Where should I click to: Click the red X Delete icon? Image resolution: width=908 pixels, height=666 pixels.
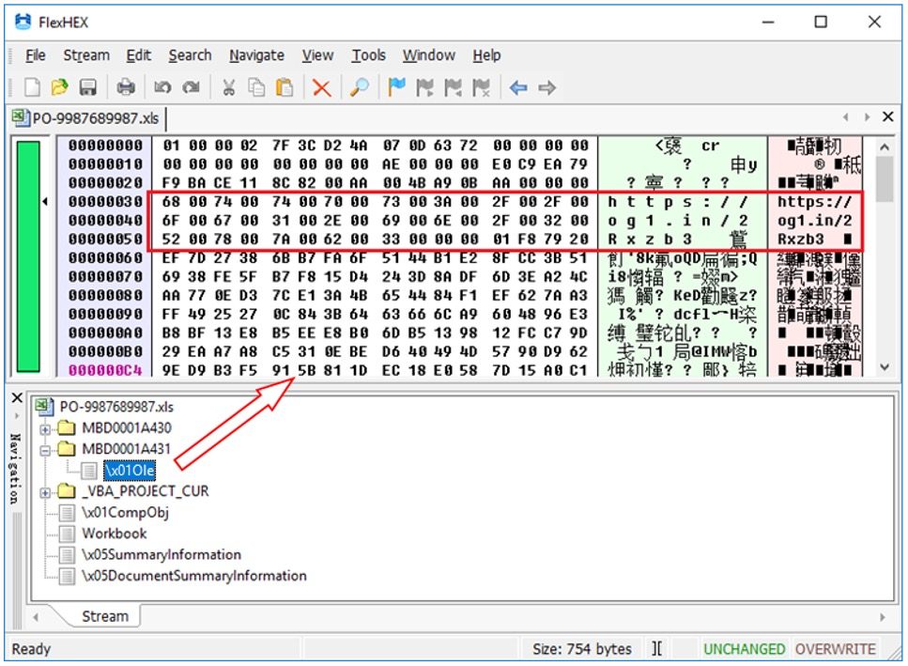click(322, 87)
